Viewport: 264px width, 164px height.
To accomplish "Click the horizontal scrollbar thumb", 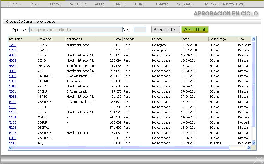I will pyautogui.click(x=121, y=148).
